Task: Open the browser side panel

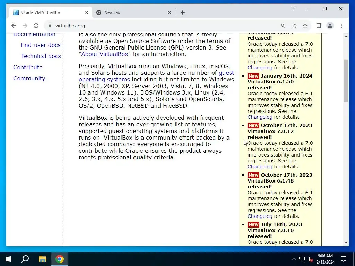Action: [319, 26]
